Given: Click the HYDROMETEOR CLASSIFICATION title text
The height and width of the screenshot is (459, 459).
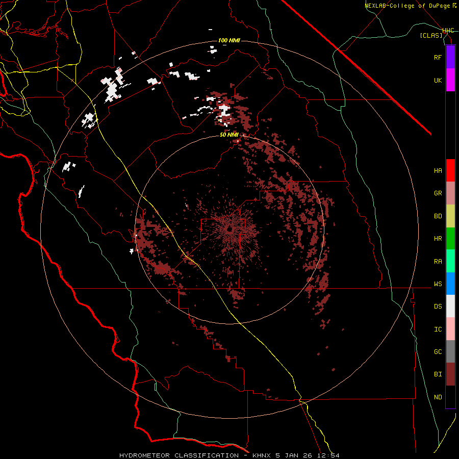Looking at the screenshot, I should (x=179, y=455).
